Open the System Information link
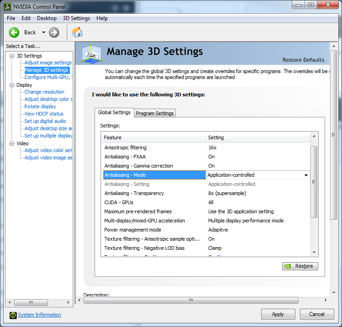 pos(39,315)
